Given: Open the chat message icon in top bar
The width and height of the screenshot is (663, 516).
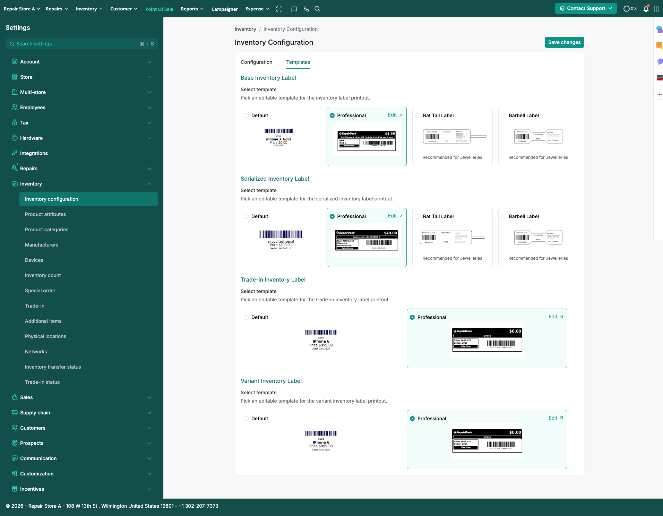Looking at the screenshot, I should coord(294,9).
